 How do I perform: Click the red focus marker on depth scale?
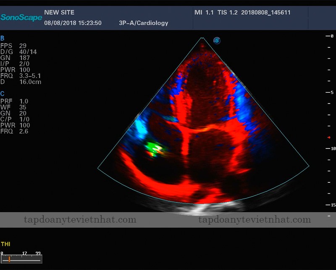tap(329, 138)
